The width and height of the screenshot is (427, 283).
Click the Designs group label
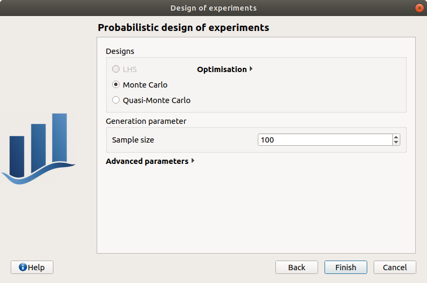click(120, 52)
